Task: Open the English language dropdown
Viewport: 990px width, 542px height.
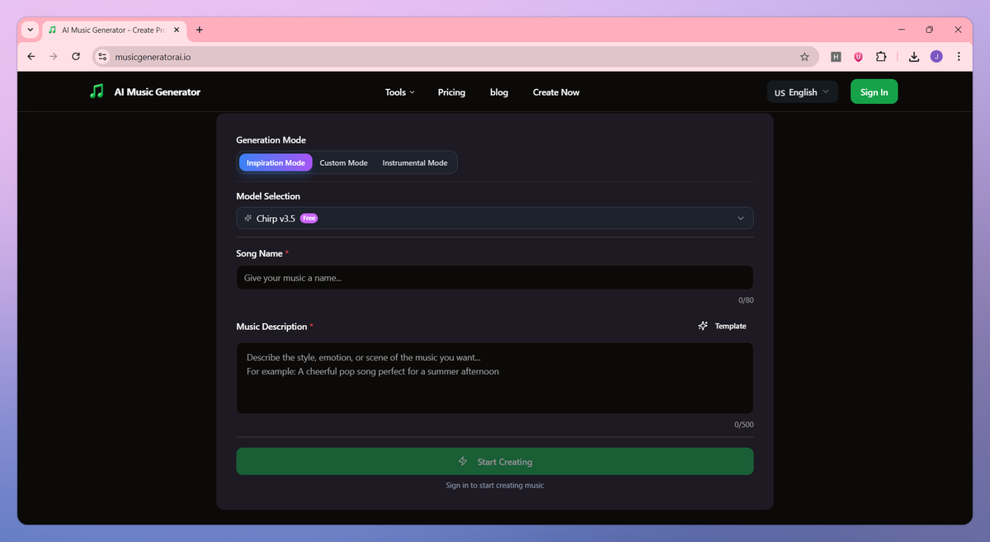Action: coord(802,92)
